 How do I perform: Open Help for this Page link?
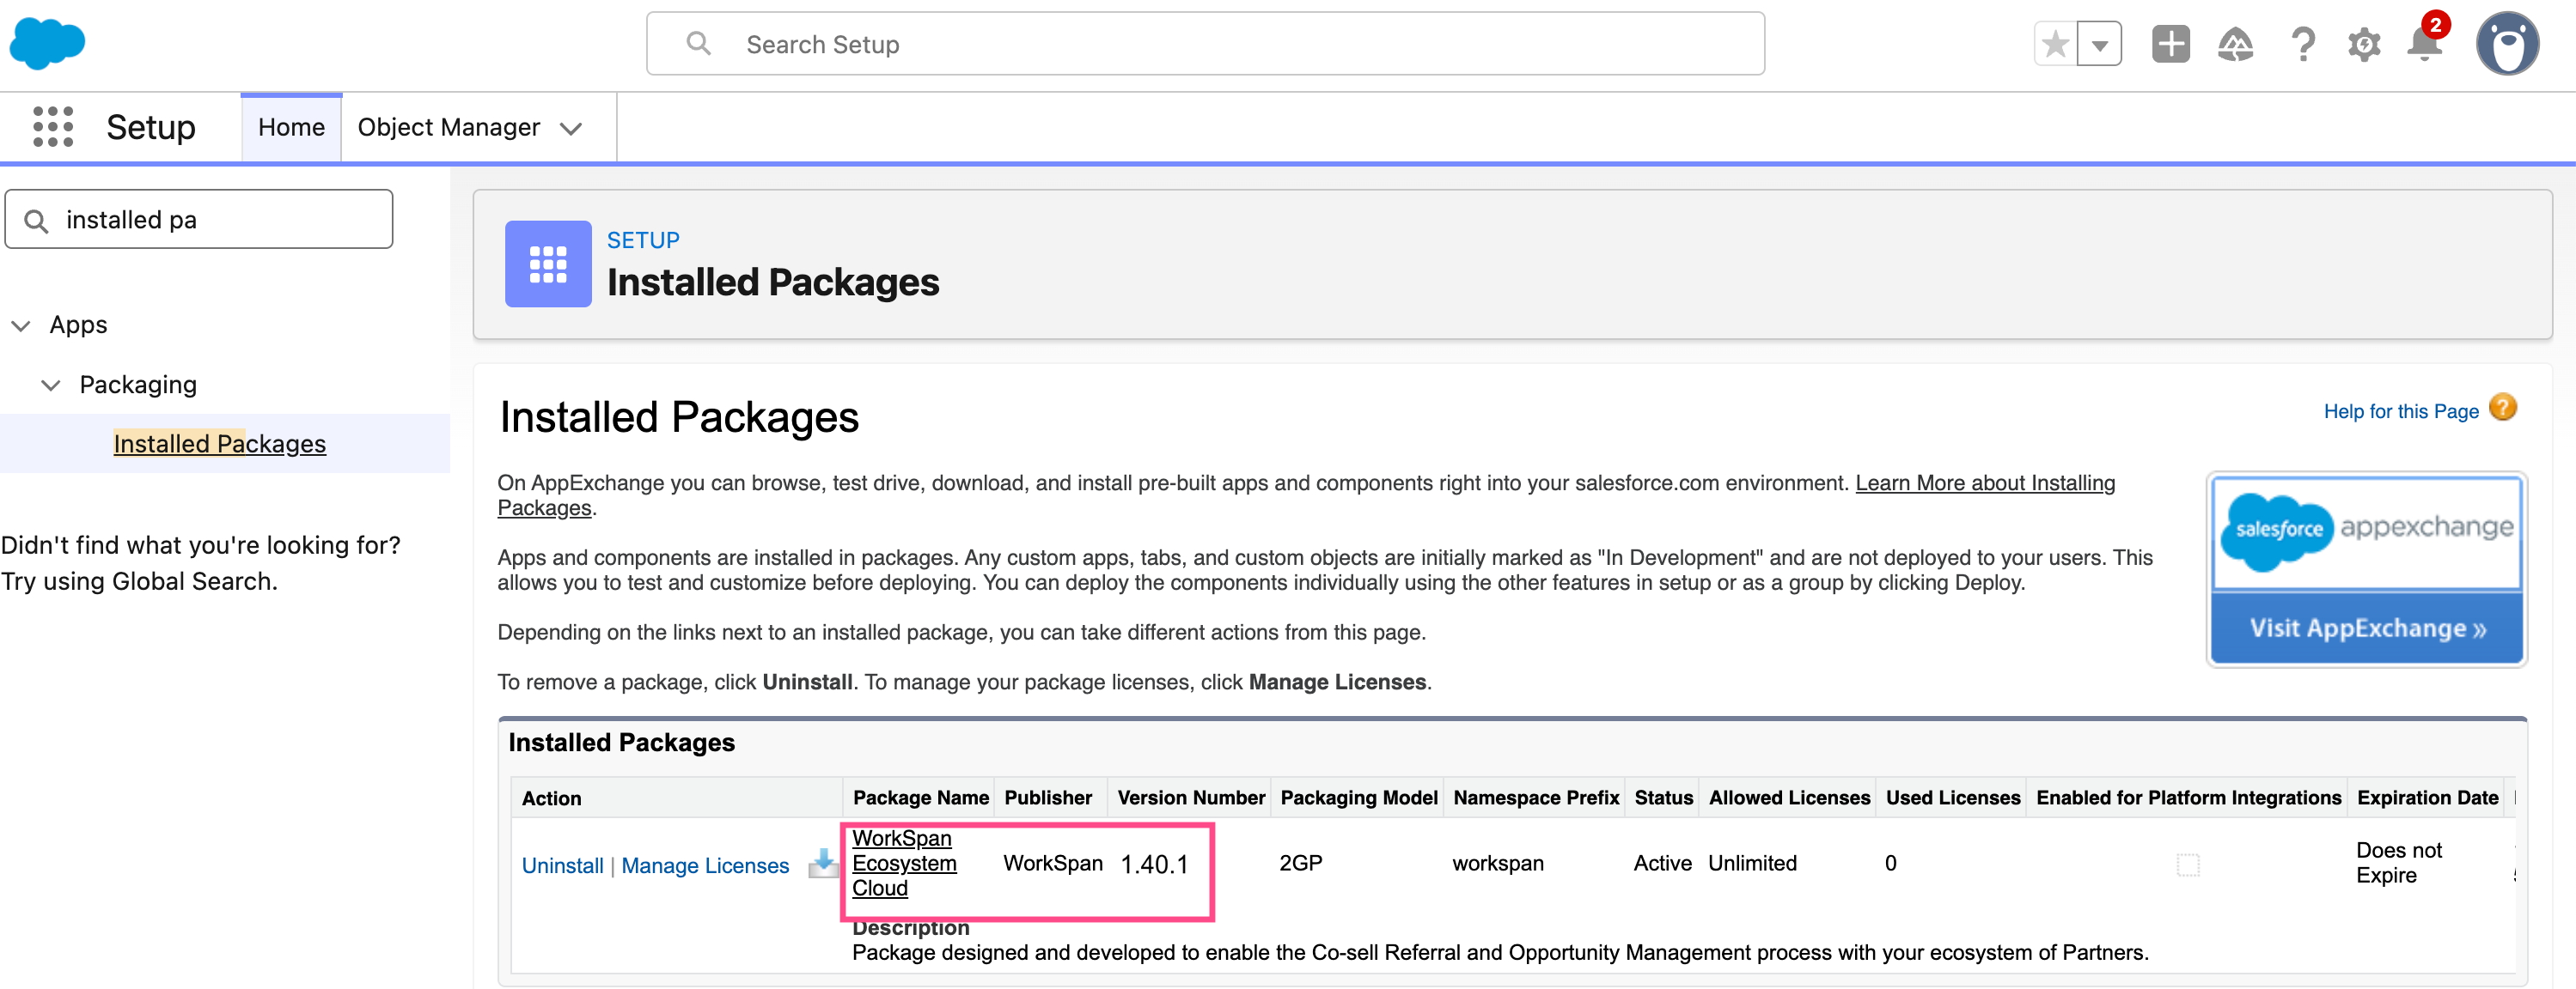[2401, 411]
